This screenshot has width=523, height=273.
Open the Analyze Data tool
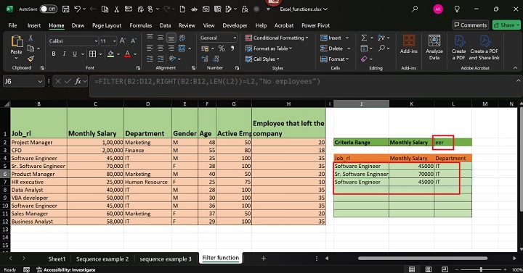(x=434, y=48)
